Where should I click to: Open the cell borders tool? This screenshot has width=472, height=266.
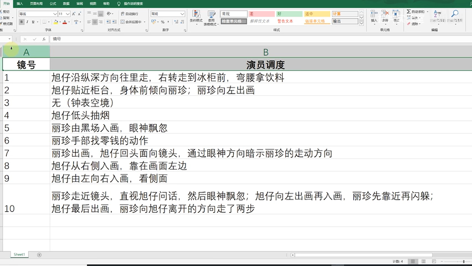click(x=44, y=22)
